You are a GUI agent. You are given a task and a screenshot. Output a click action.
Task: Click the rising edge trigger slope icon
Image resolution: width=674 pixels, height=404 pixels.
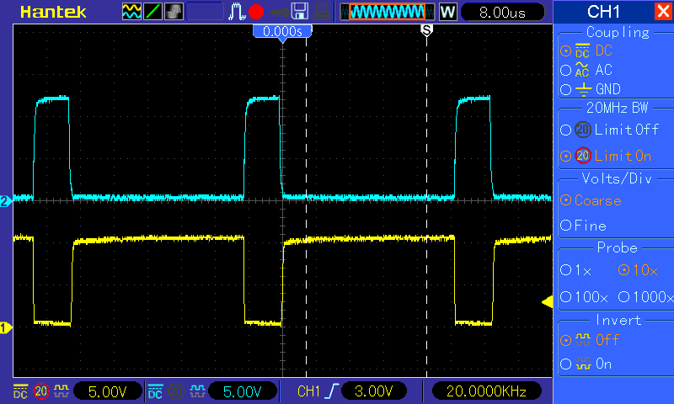332,391
